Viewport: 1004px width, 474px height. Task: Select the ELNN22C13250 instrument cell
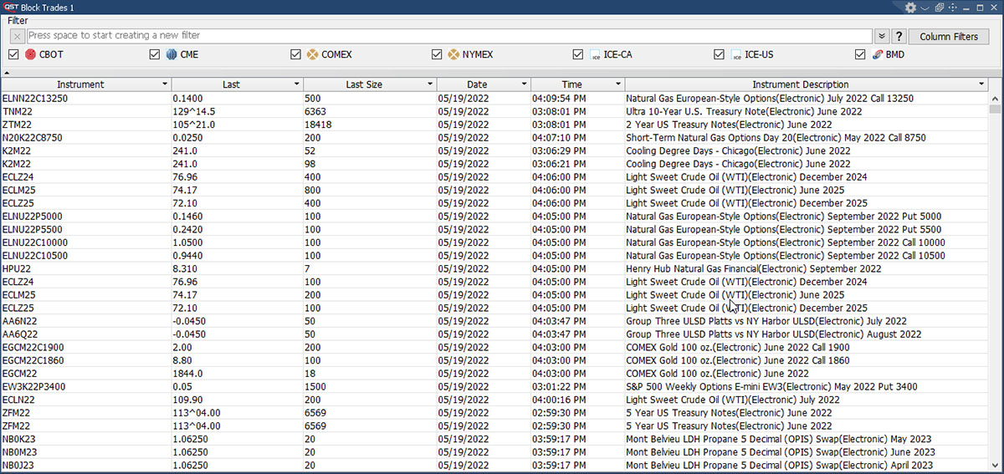86,98
